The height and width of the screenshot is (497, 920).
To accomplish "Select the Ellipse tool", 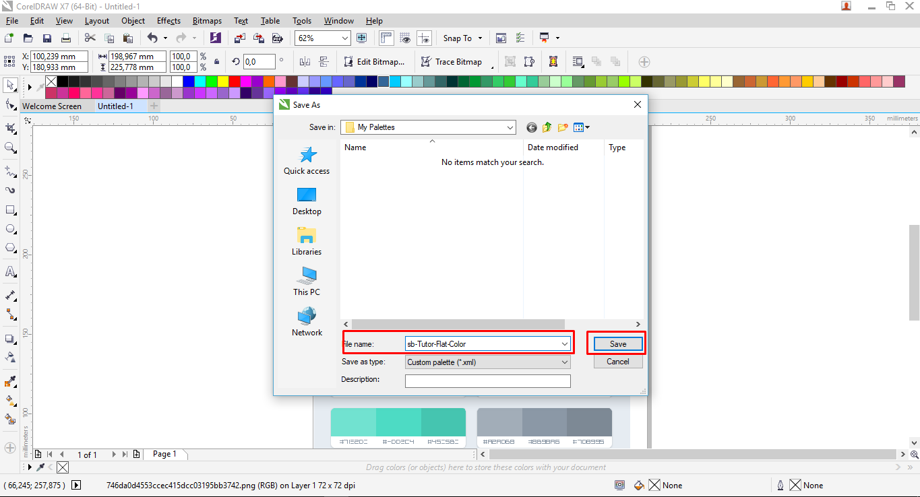I will click(x=10, y=229).
